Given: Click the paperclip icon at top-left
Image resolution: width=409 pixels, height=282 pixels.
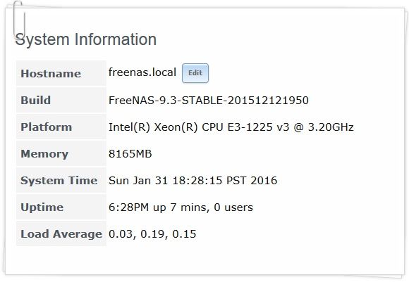Looking at the screenshot, I should point(19,20).
